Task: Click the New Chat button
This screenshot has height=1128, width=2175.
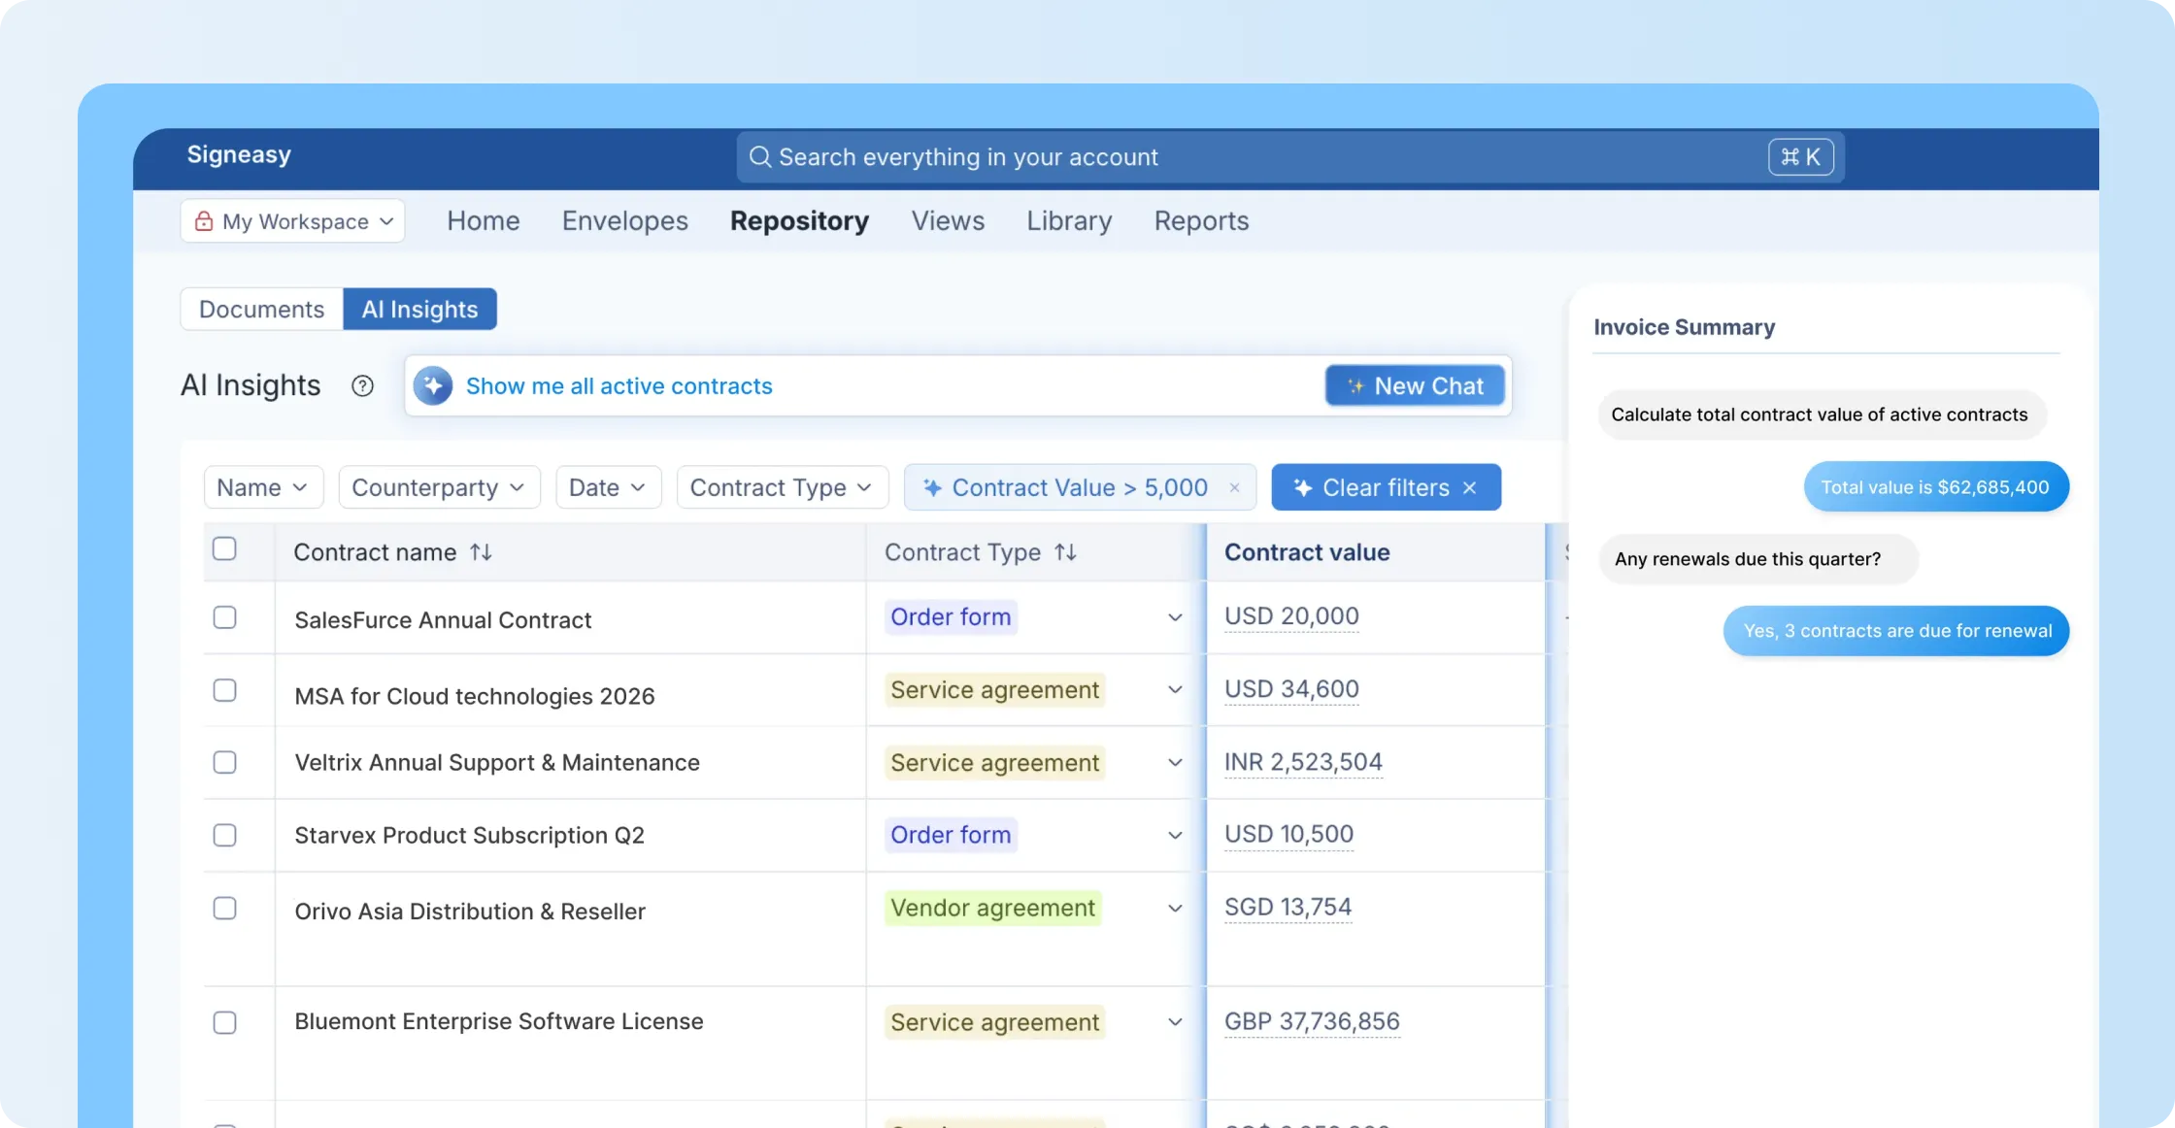Action: [1415, 386]
